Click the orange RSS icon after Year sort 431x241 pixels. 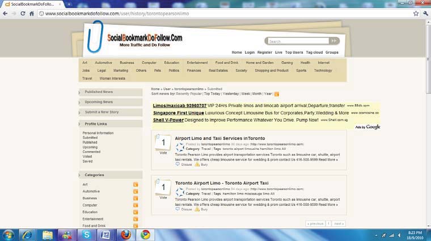pos(277,94)
